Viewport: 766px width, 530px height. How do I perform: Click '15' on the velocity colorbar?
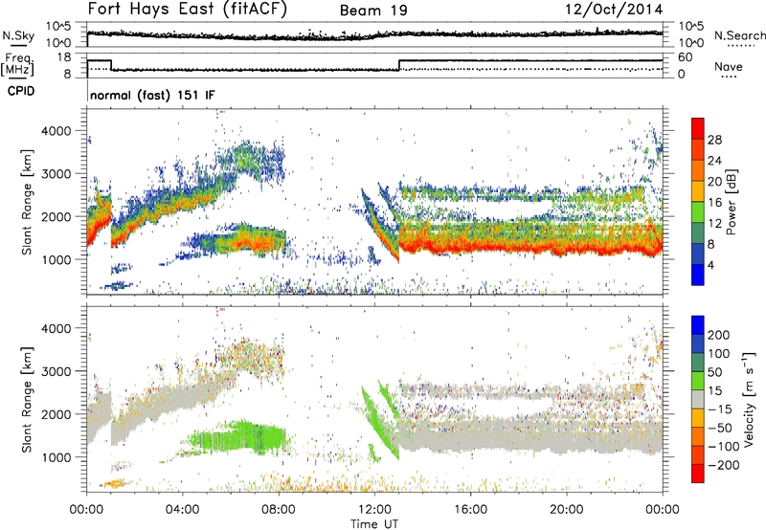tap(714, 391)
